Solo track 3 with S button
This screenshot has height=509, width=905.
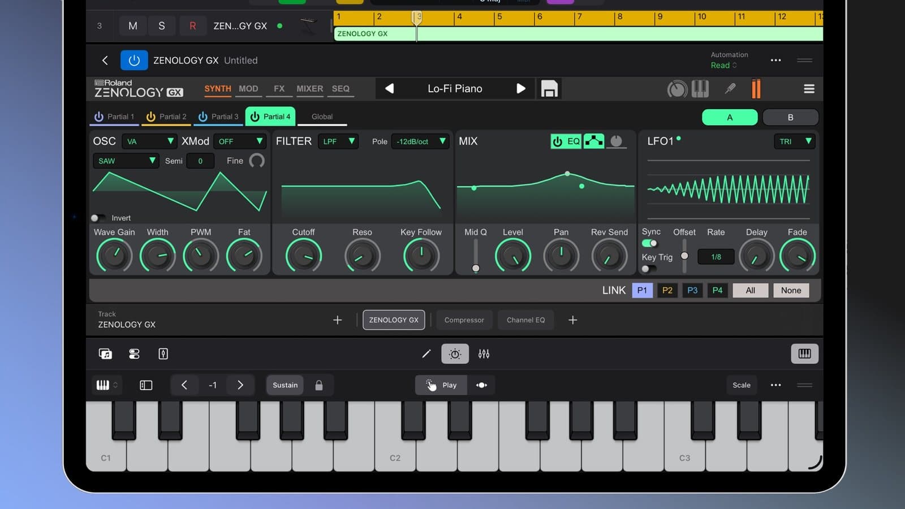(162, 26)
